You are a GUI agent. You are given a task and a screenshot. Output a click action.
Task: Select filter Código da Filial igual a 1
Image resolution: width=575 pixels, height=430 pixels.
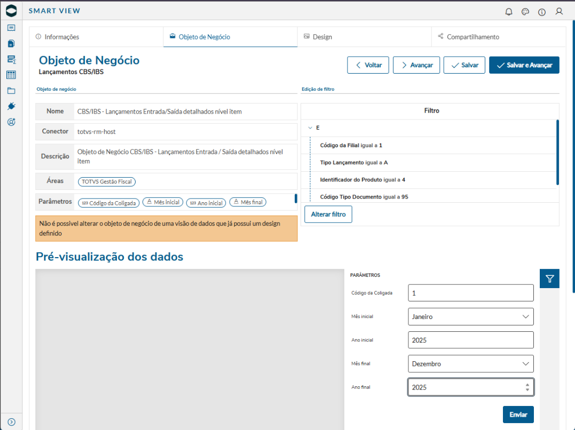pyautogui.click(x=351, y=145)
